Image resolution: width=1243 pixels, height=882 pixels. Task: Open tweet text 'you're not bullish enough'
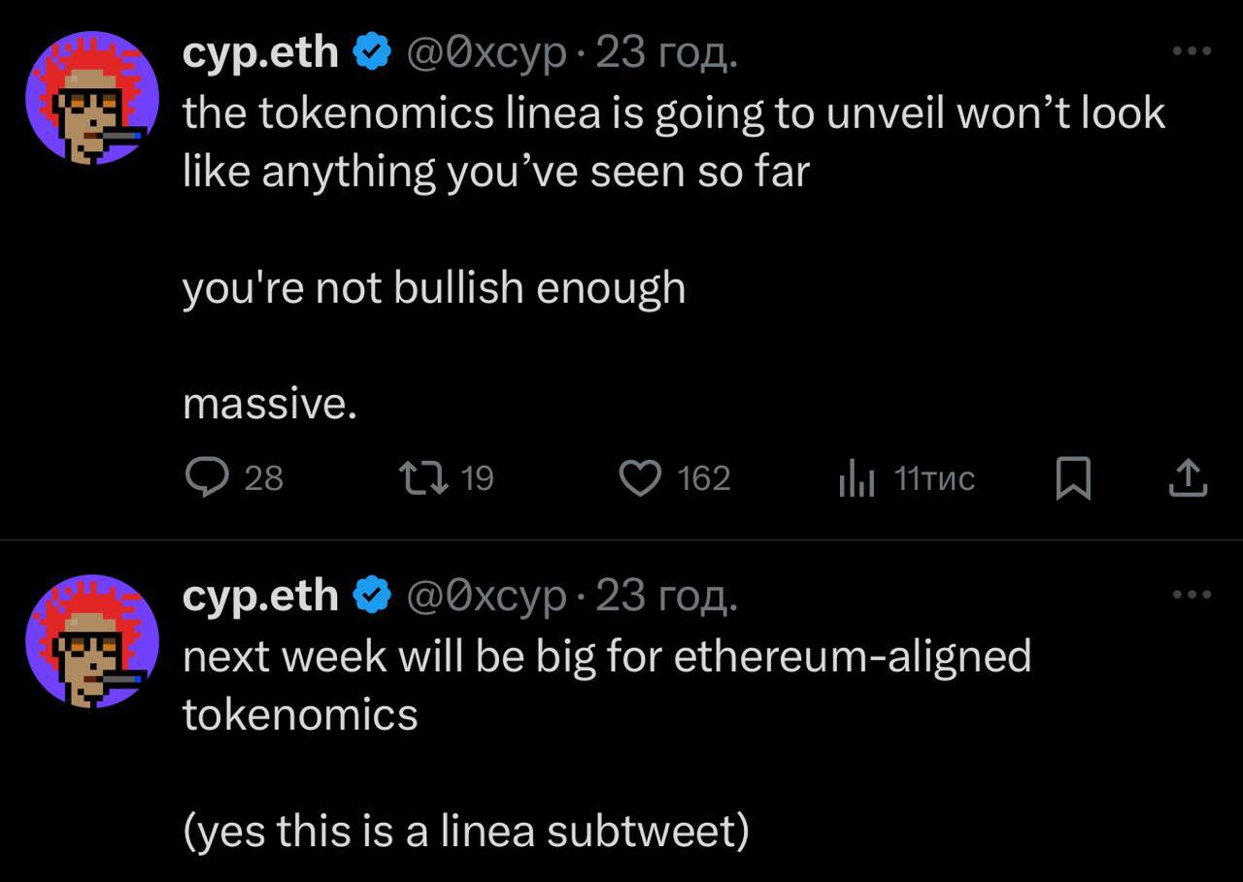434,288
